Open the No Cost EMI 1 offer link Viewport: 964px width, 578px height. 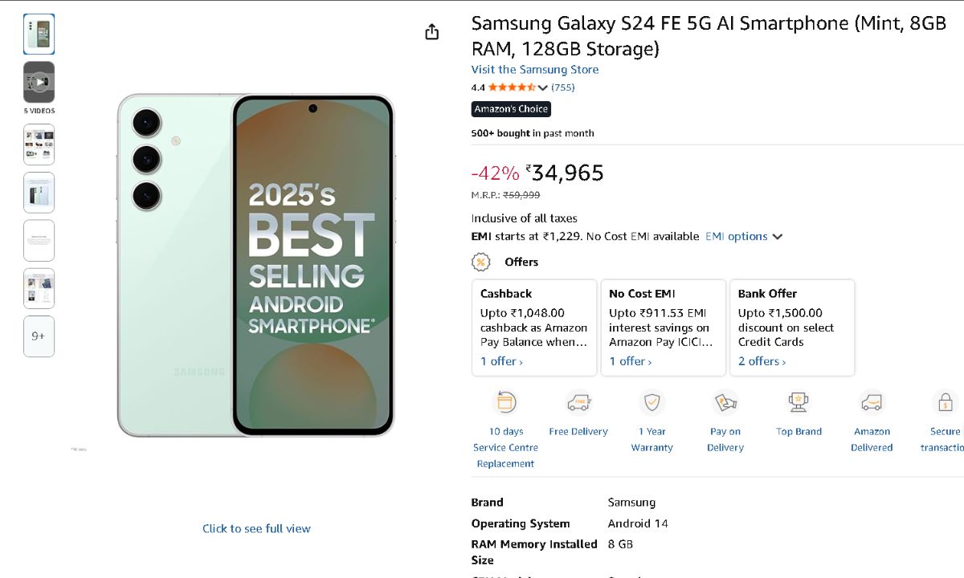(630, 362)
